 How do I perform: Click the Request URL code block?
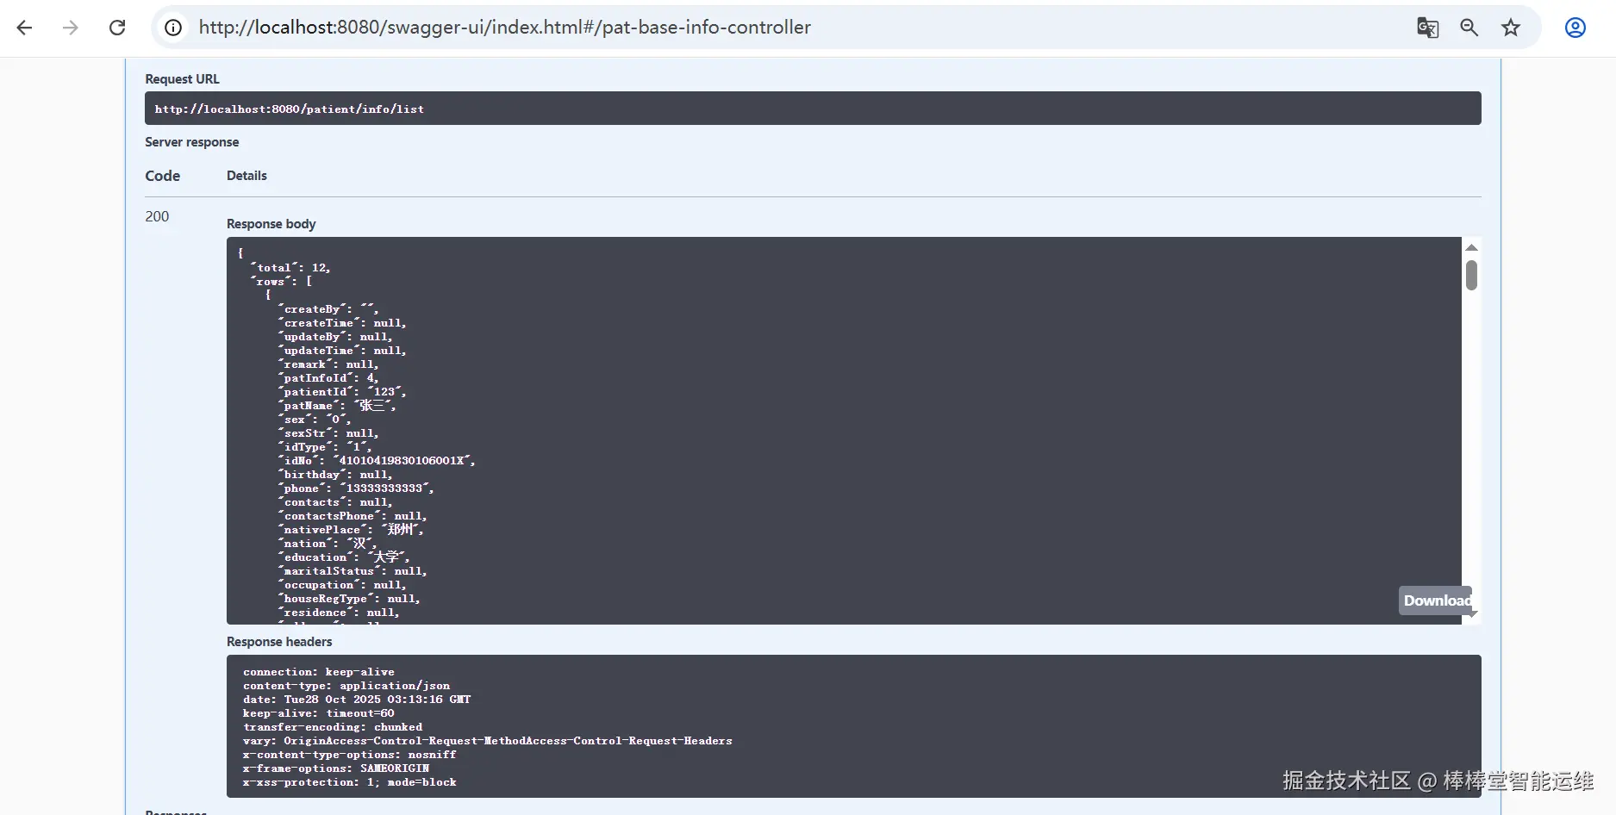tap(812, 109)
